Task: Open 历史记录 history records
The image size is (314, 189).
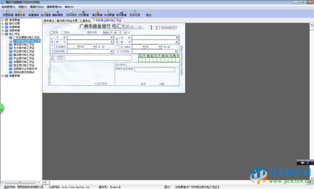Action: tap(135, 13)
